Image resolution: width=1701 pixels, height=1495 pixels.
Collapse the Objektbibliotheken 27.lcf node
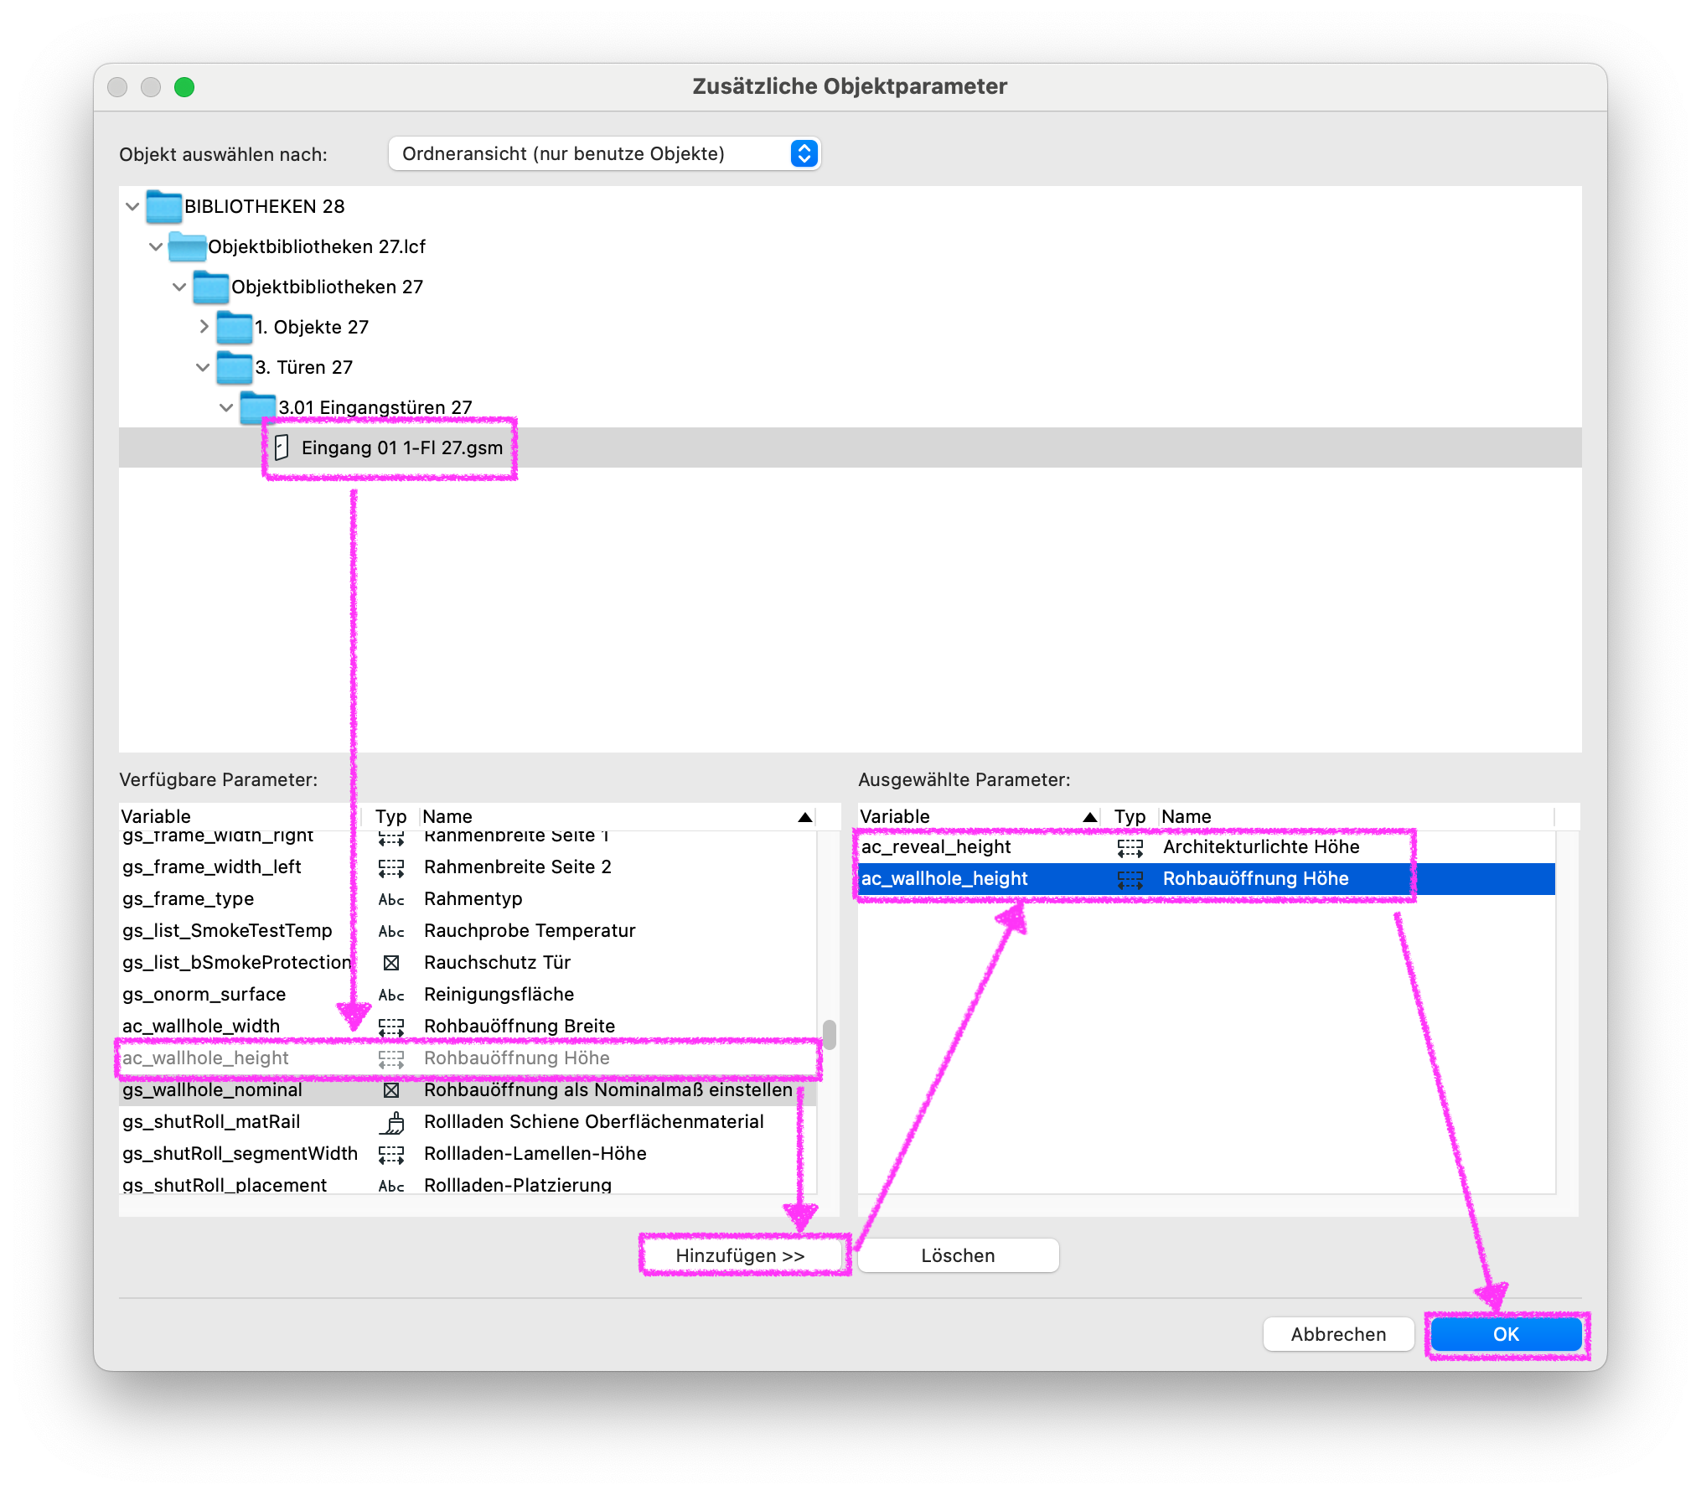pos(156,246)
